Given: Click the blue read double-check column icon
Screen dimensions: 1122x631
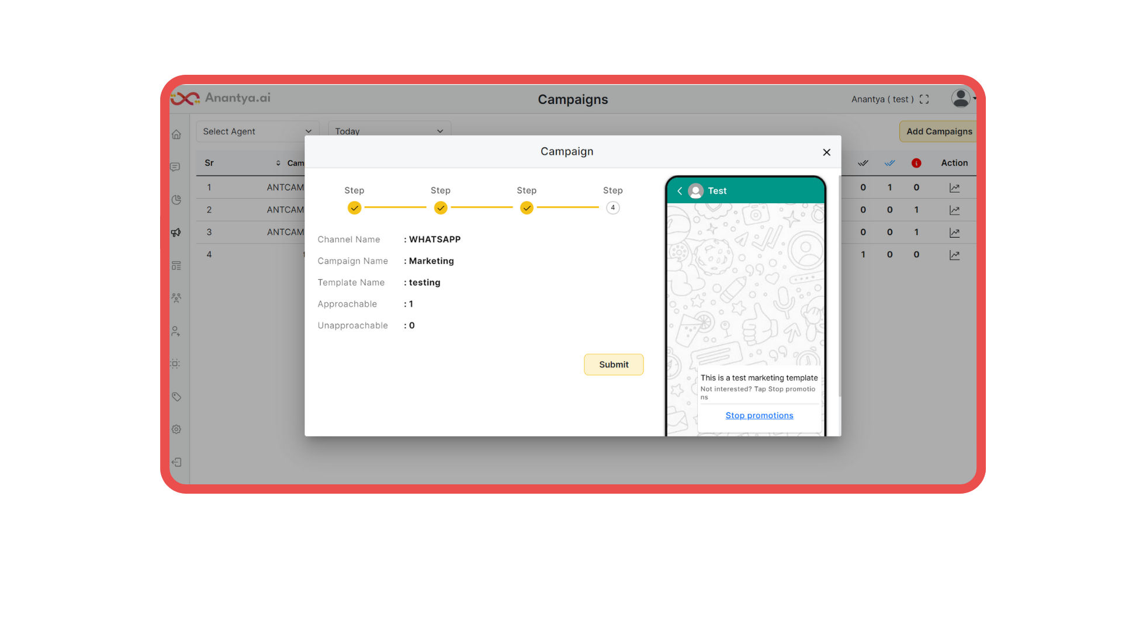Looking at the screenshot, I should click(x=889, y=163).
